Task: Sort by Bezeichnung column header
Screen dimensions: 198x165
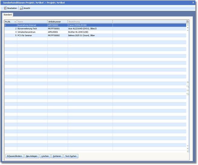Action: pyautogui.click(x=90, y=22)
